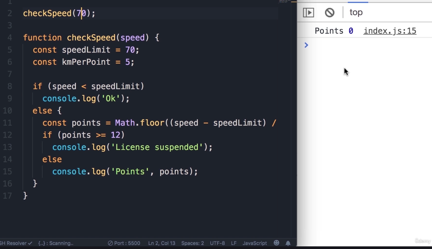This screenshot has height=249, width=432.
Task: Click the minimap at top of editor
Action: pyautogui.click(x=285, y=2)
